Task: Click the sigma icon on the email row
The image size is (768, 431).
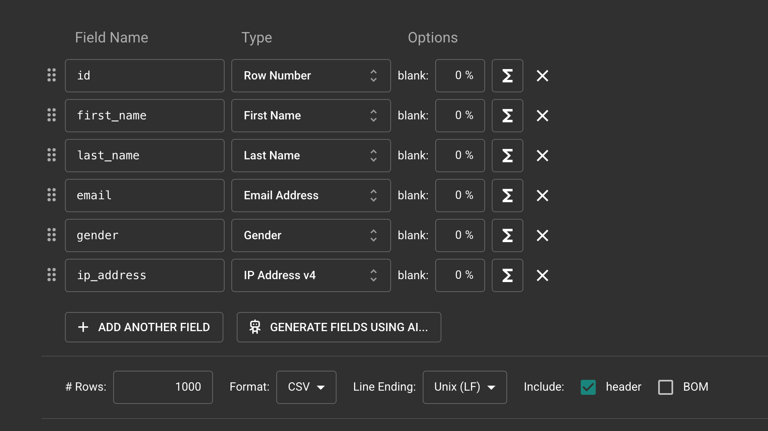Action: click(x=507, y=196)
